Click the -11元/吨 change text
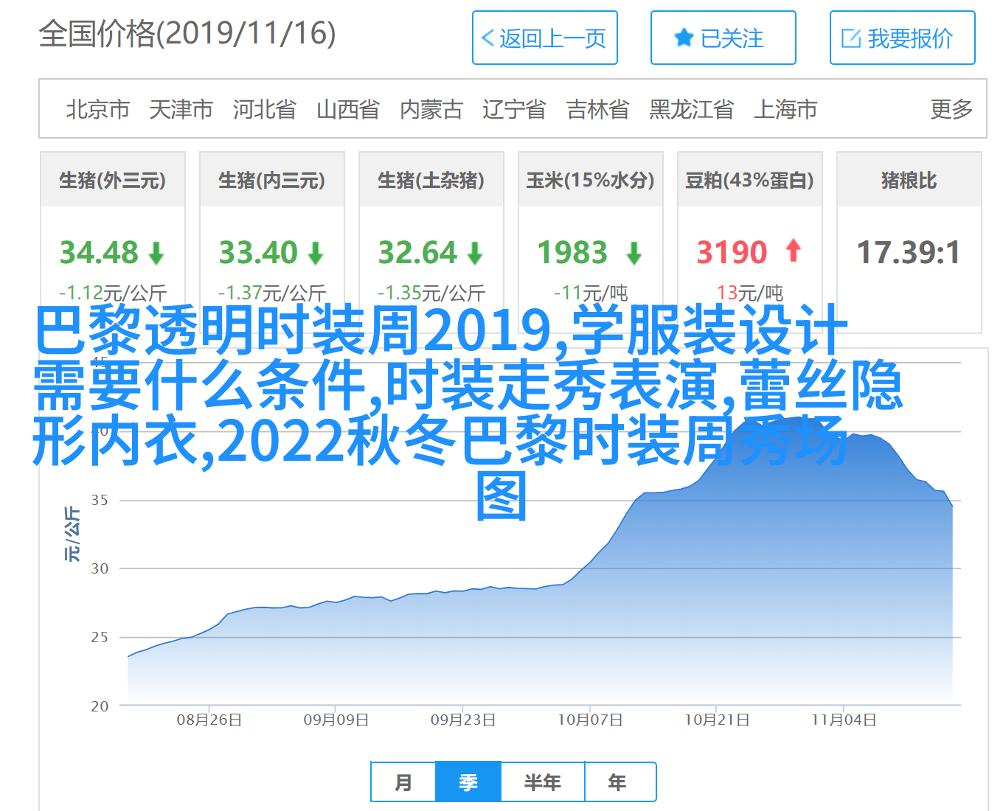 (591, 293)
